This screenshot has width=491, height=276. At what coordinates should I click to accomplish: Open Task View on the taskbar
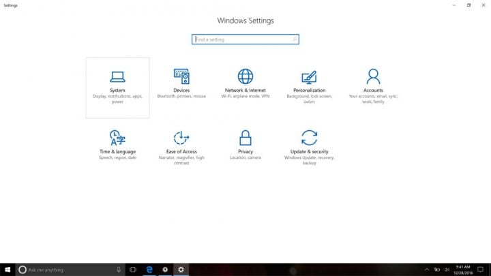133,270
